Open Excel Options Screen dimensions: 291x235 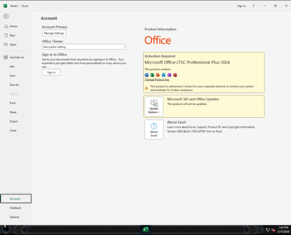[x=15, y=217]
